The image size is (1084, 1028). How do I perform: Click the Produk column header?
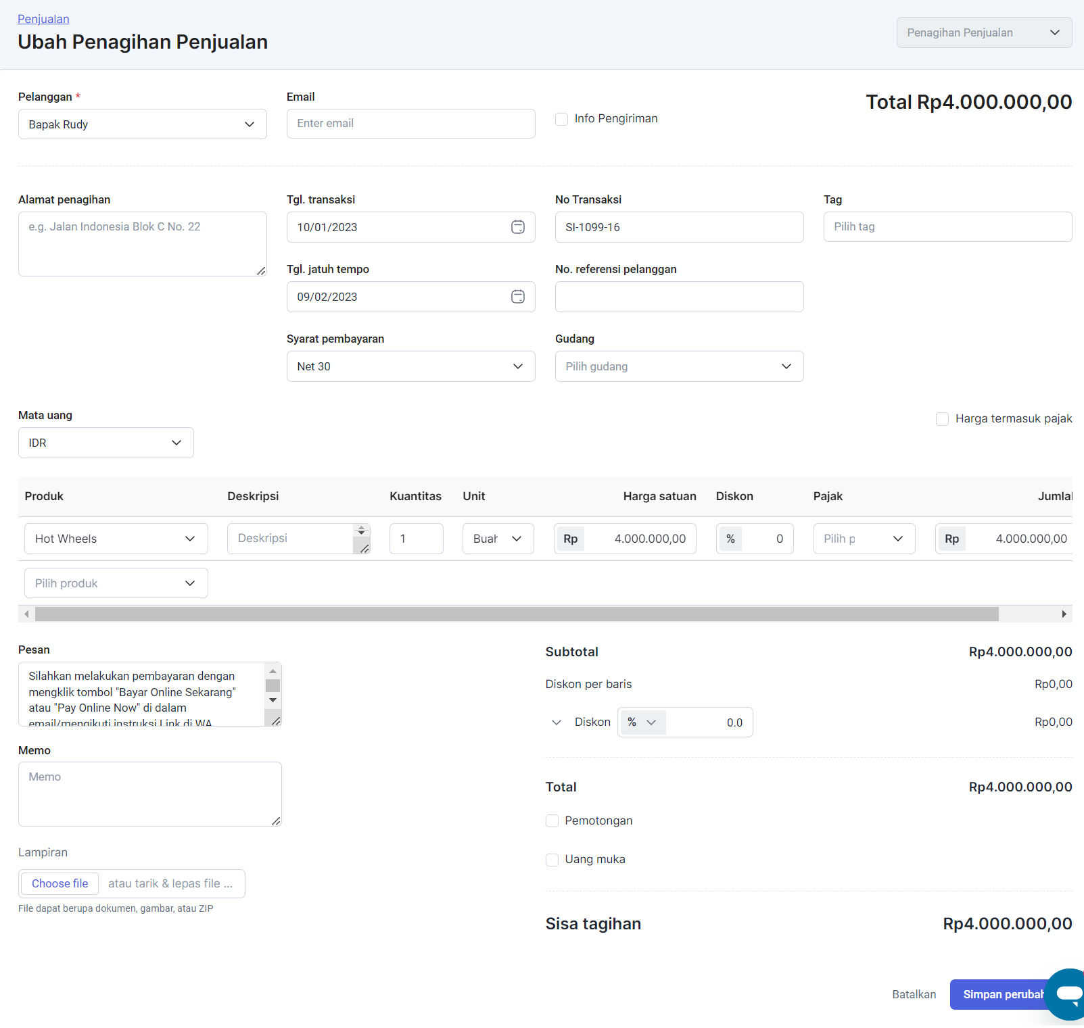point(44,496)
